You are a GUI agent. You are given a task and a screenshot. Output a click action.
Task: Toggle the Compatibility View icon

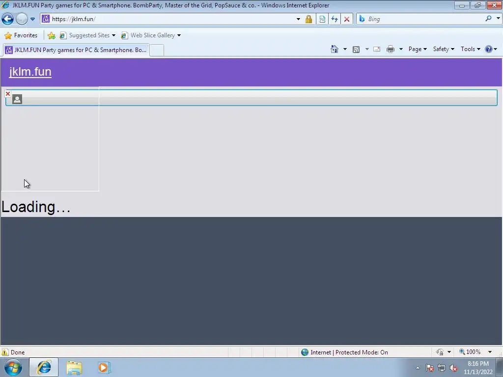pos(322,19)
